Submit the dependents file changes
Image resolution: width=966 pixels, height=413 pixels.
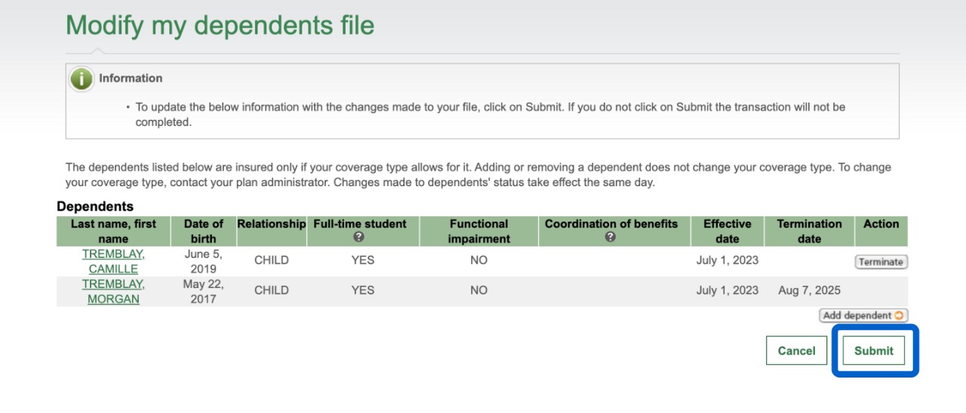pos(873,350)
